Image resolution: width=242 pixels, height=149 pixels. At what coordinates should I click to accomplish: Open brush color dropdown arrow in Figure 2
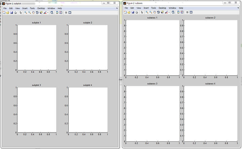click(169, 12)
